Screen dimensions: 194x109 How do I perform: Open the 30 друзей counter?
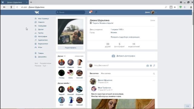[x=108, y=45]
